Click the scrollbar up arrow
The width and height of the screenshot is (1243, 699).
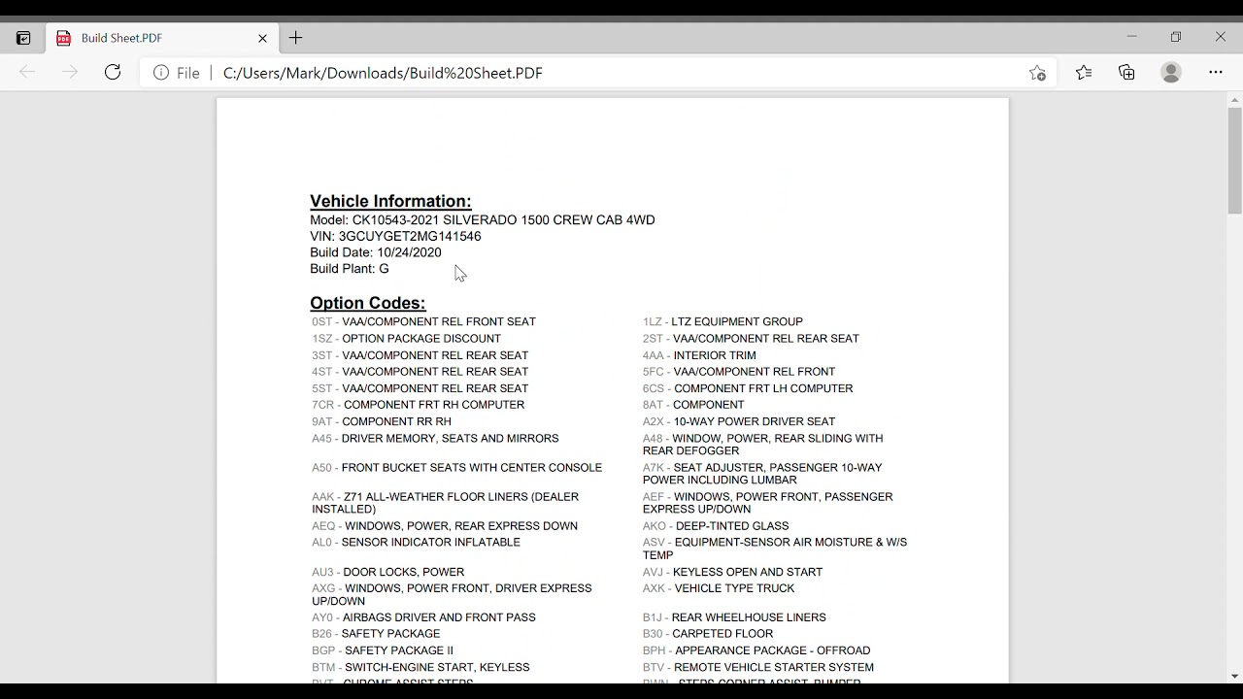(x=1234, y=99)
